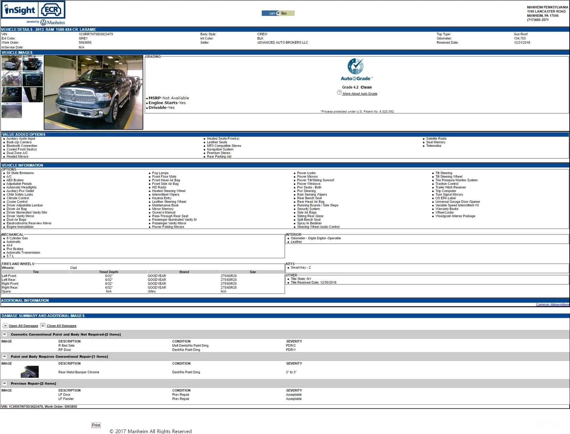The width and height of the screenshot is (570, 434).
Task: Click the Spare tire (Mini) brand cell
Action: click(x=152, y=292)
